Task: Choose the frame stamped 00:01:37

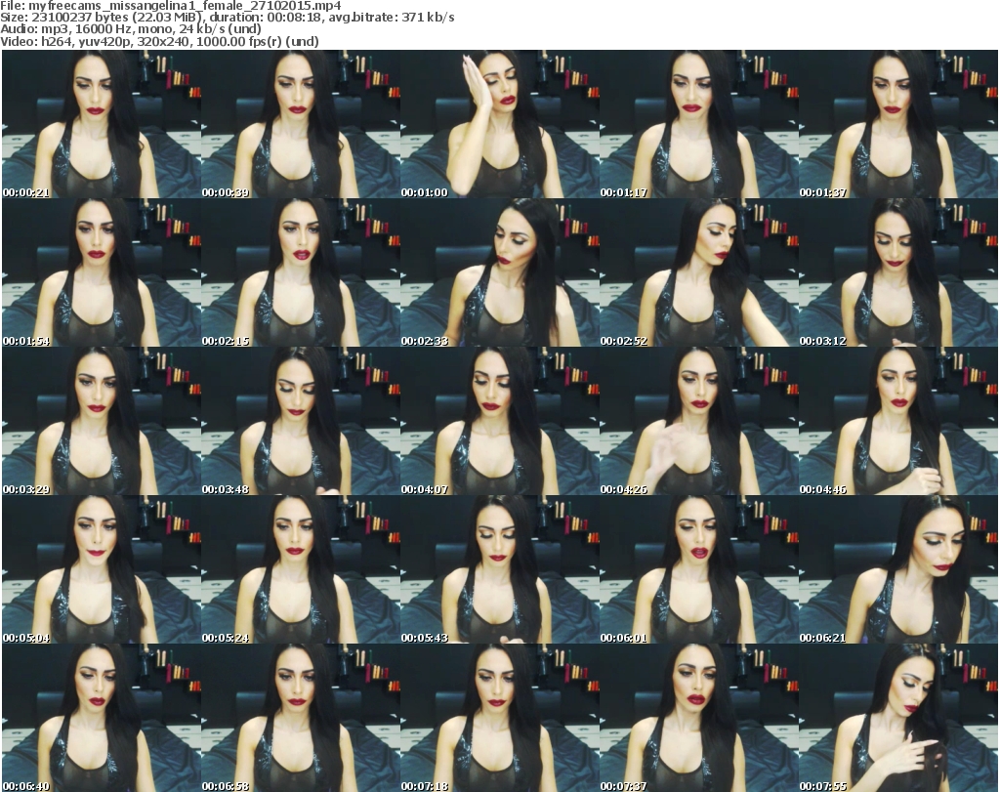Action: [x=898, y=124]
